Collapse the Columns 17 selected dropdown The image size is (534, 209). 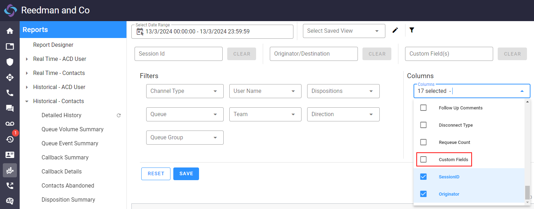tap(522, 91)
